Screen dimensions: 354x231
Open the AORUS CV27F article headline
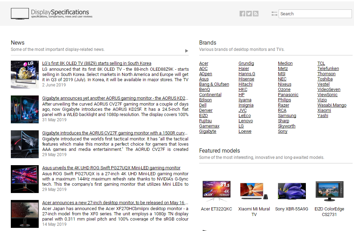point(115,133)
